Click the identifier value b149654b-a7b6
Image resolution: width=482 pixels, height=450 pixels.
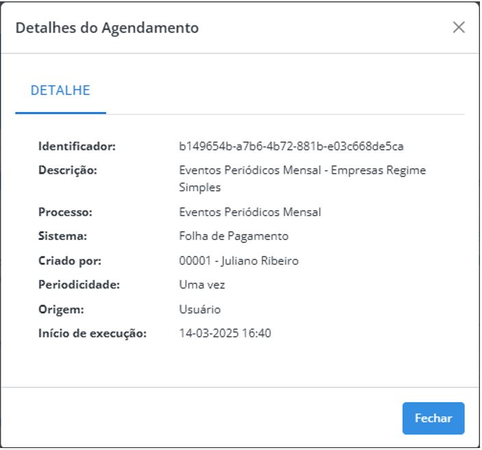(291, 146)
